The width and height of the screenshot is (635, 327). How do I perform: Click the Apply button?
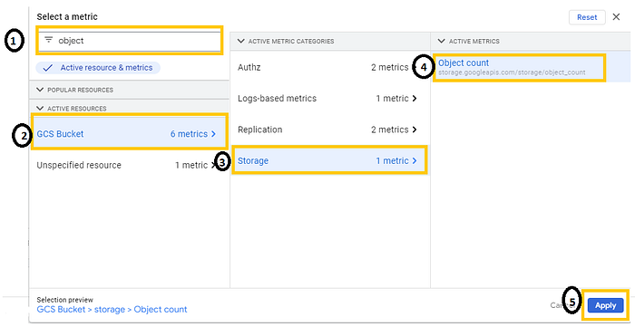click(605, 306)
